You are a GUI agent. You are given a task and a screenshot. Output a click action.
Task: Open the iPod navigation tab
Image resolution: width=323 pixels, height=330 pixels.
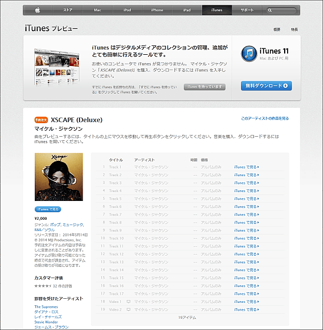pos(127,10)
